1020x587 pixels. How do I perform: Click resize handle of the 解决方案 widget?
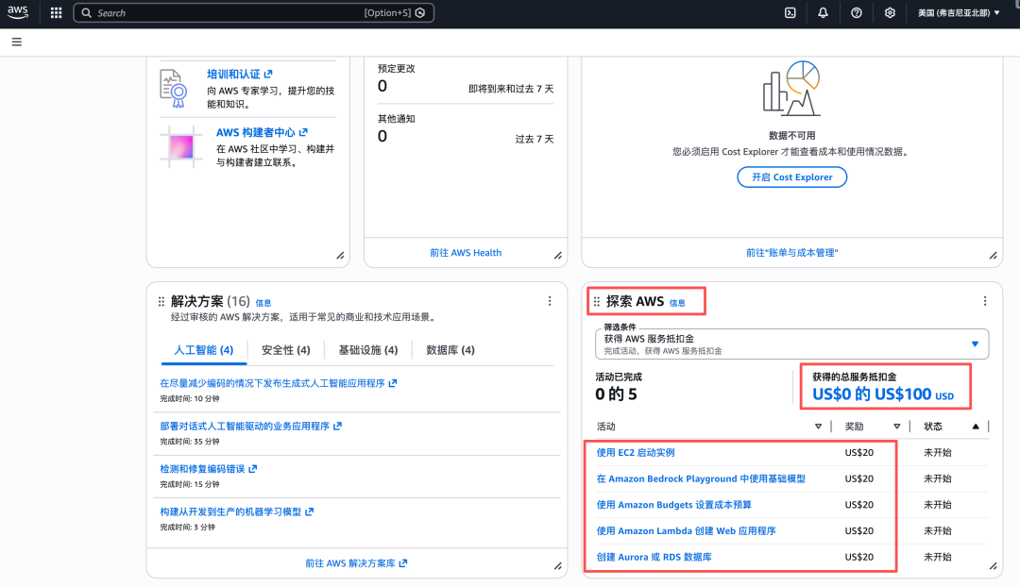pyautogui.click(x=558, y=566)
